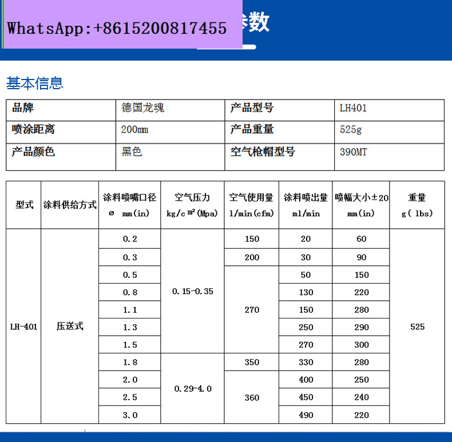Select the 基本信息 heading
Image resolution: width=452 pixels, height=442 pixels.
pyautogui.click(x=35, y=83)
